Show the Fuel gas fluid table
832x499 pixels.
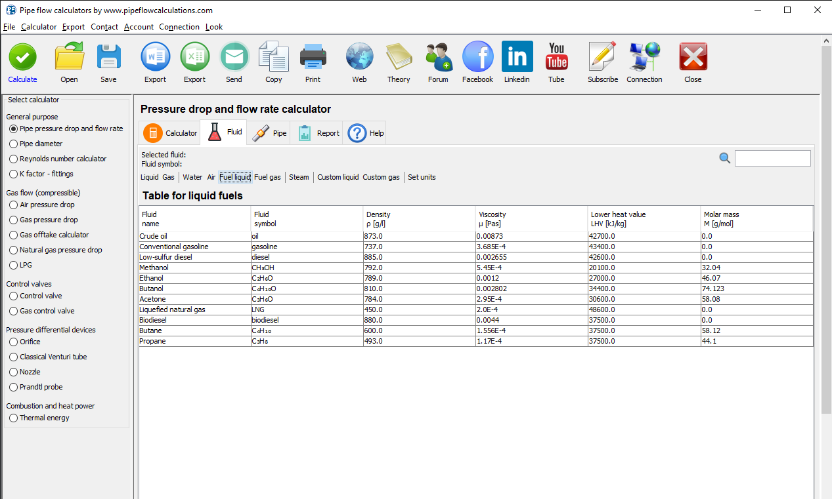point(267,177)
